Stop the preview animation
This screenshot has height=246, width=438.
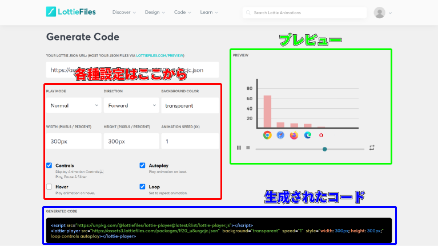[x=248, y=147]
